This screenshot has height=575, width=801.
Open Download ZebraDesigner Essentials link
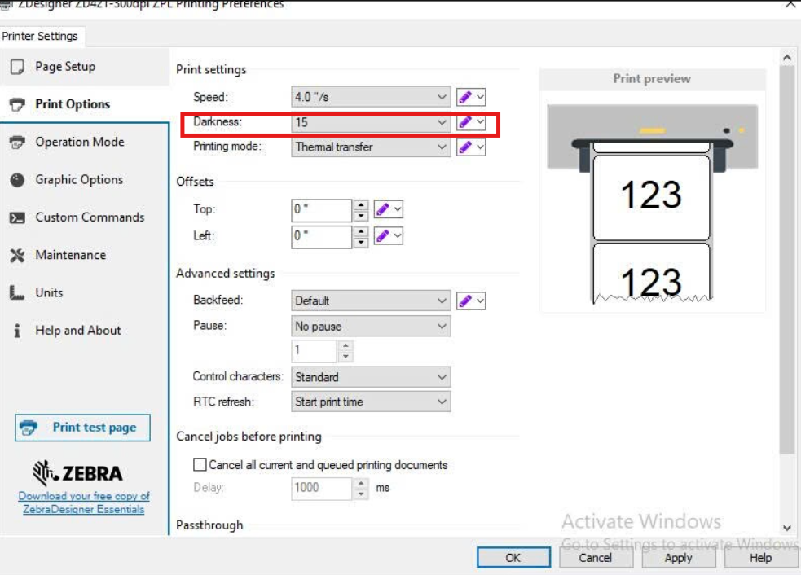(x=84, y=503)
